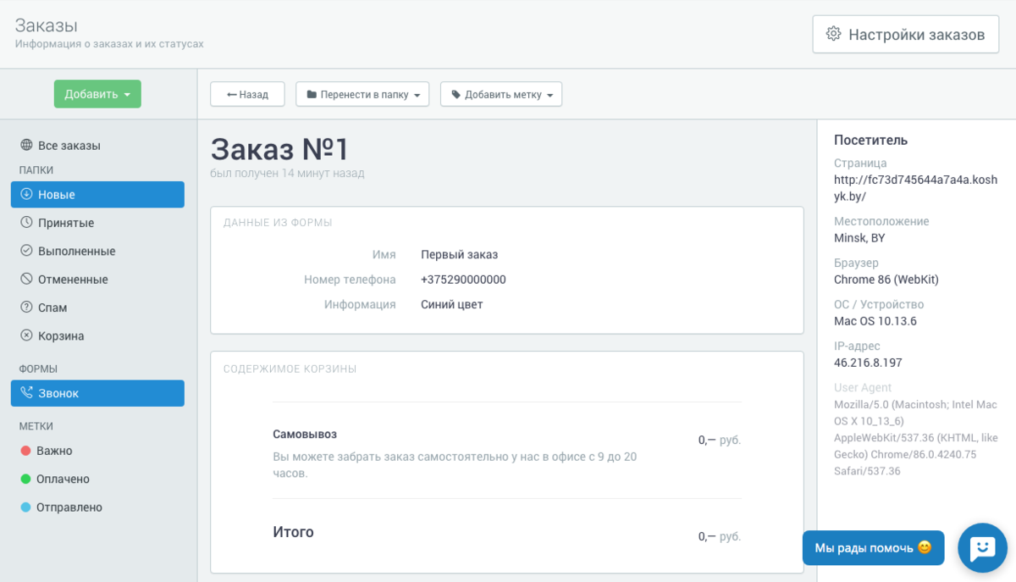
Task: Go back with the Назад button
Action: [247, 94]
